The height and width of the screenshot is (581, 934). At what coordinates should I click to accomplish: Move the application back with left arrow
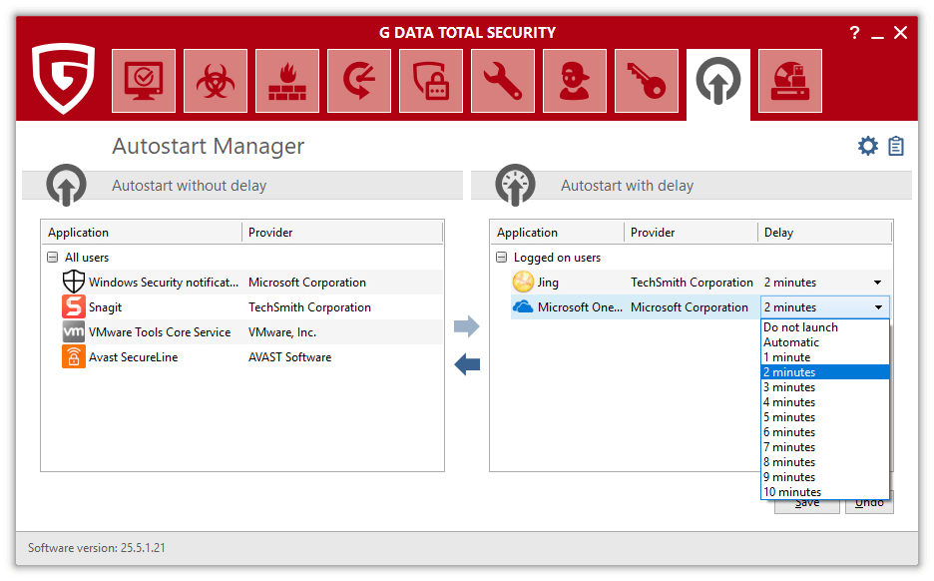[466, 364]
